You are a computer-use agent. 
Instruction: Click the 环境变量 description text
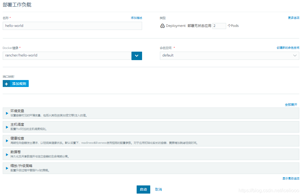point(49,115)
